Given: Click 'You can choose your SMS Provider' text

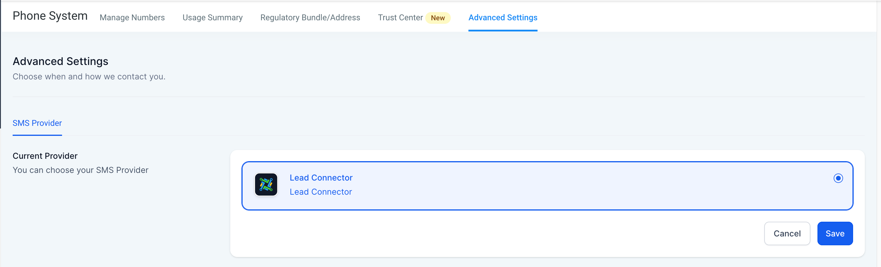Looking at the screenshot, I should pos(80,170).
